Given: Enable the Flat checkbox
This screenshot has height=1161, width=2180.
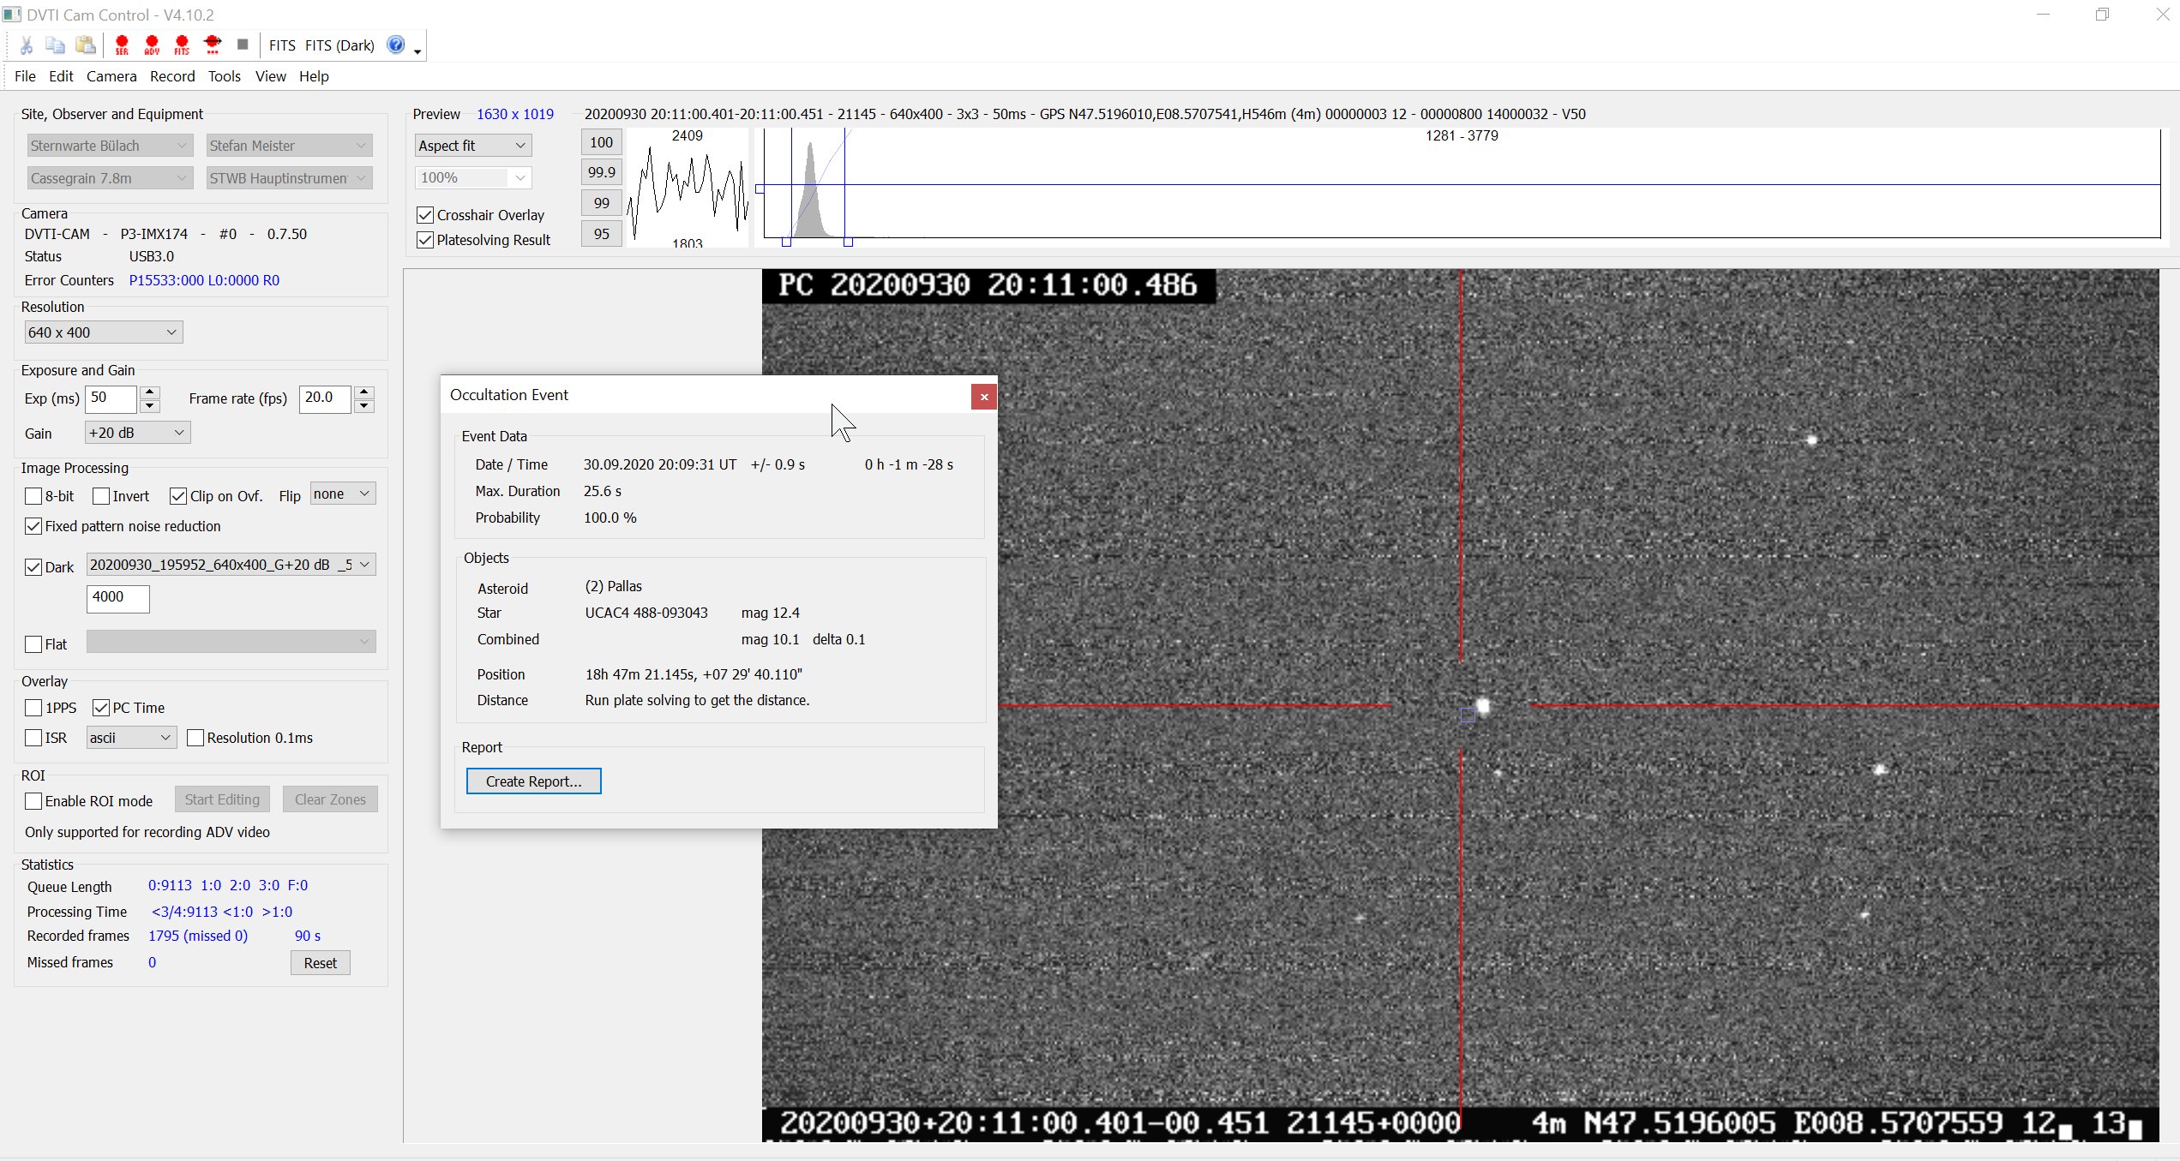Looking at the screenshot, I should coord(33,644).
